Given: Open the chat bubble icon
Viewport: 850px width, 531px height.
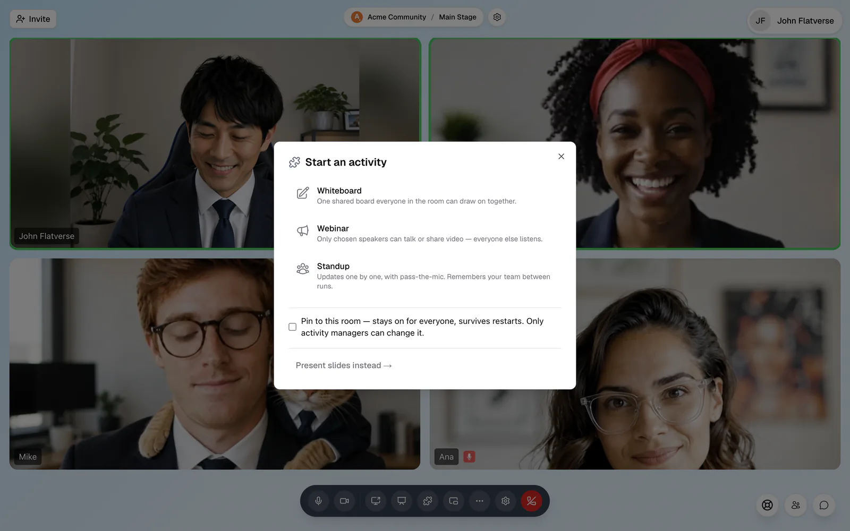Looking at the screenshot, I should [824, 505].
